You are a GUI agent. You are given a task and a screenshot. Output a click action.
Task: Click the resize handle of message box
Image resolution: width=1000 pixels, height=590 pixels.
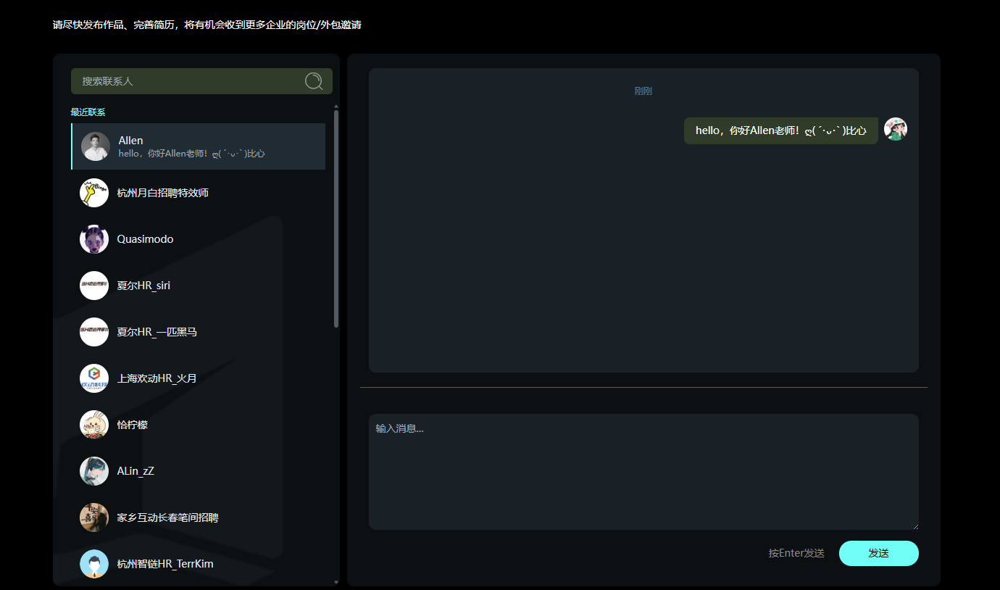coord(914,525)
